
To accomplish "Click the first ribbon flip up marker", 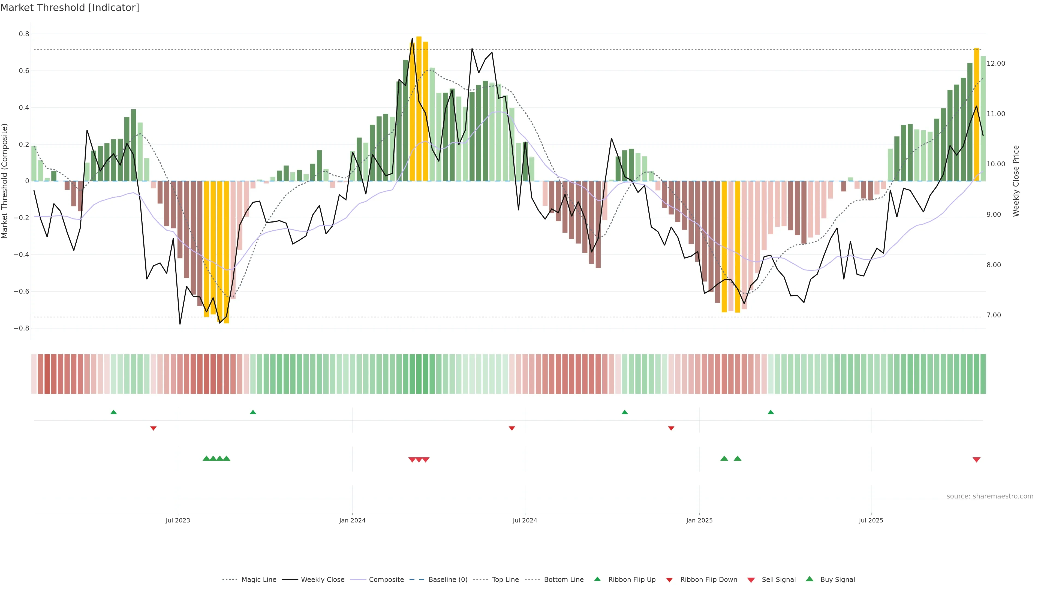I will click(x=113, y=412).
